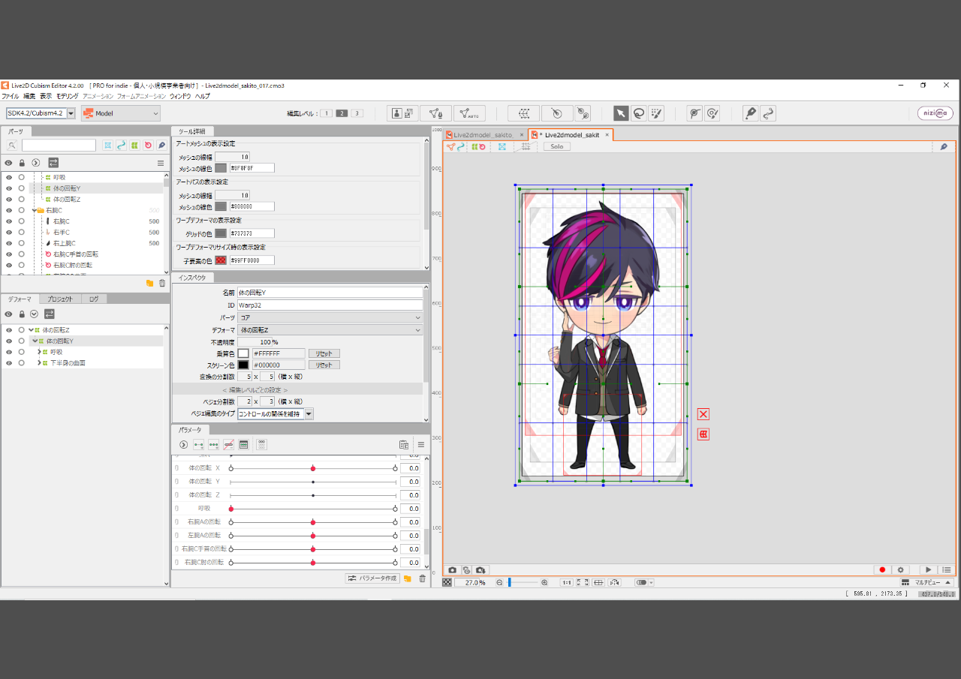This screenshot has width=961, height=679.
Task: Open the デフォーマ dropdown showing 体の回転Z
Action: 330,330
